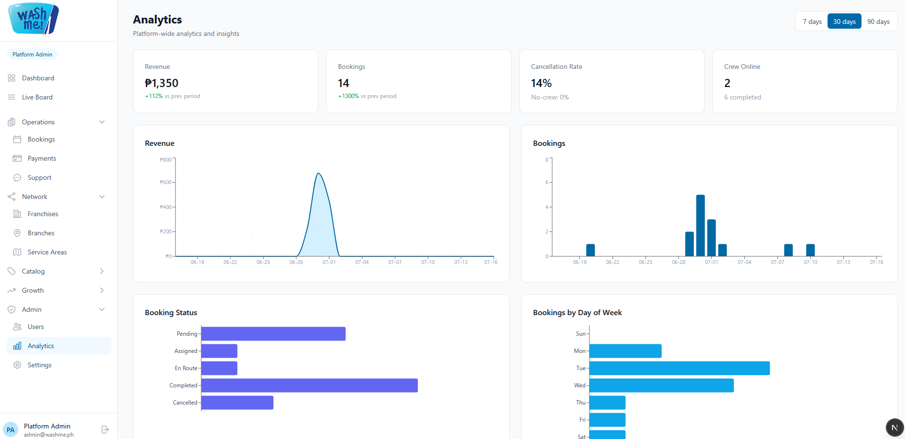Expand the Growth section chevron
Viewport: 905px width, 439px height.
click(x=102, y=290)
